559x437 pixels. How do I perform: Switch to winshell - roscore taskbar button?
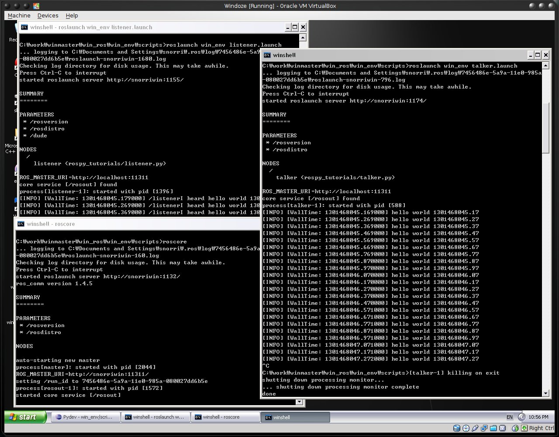225,417
